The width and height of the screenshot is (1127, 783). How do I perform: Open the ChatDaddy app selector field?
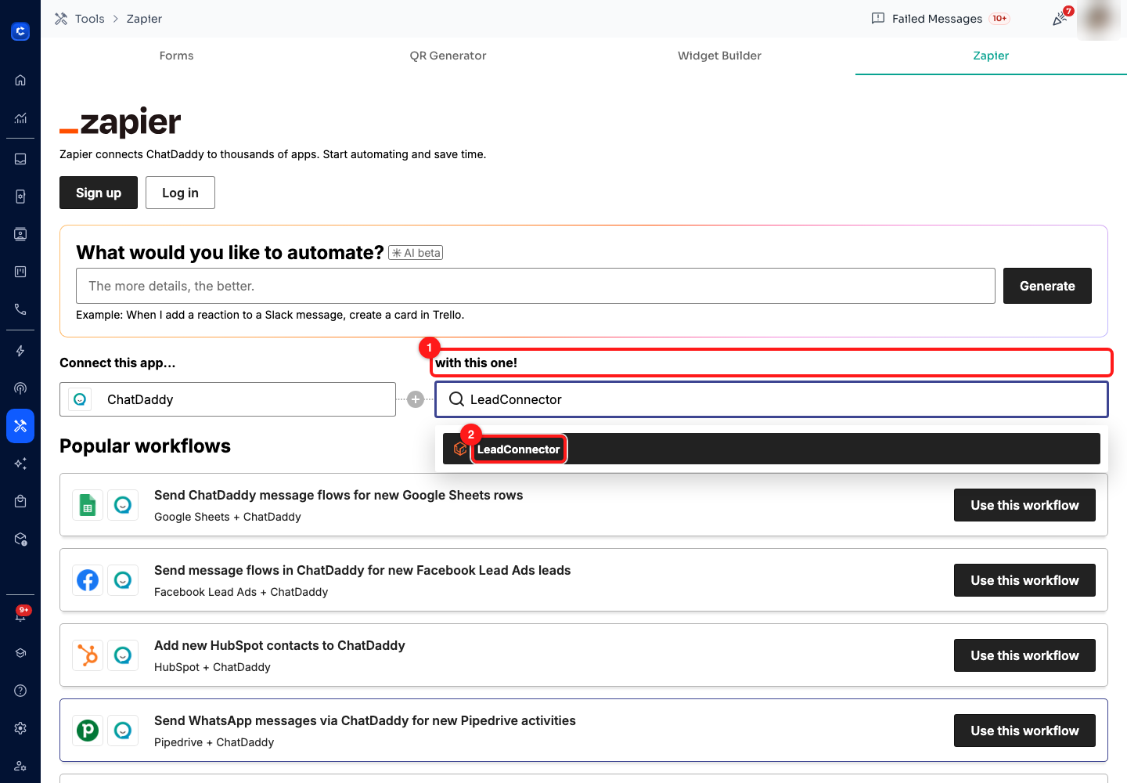228,399
